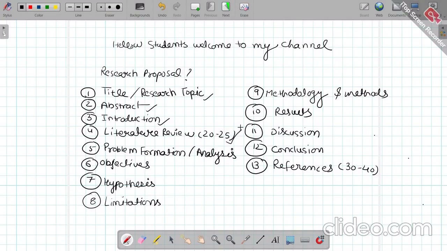Click the Undo button
The height and width of the screenshot is (251, 447).
[x=162, y=9]
